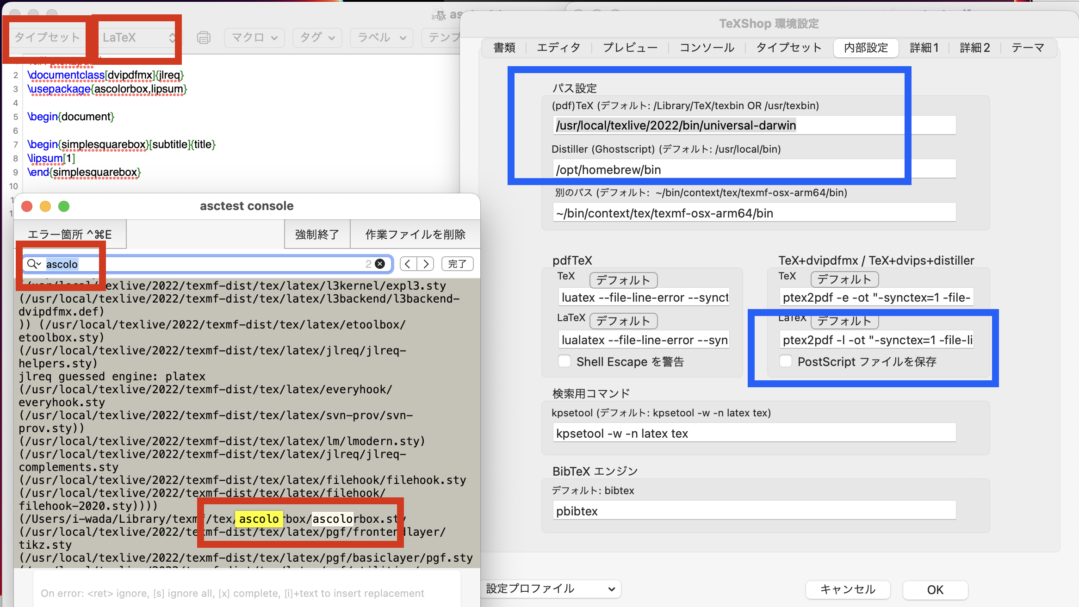Viewport: 1079px width, 607px height.
Task: Select the 内部設定 tab
Action: coord(866,48)
